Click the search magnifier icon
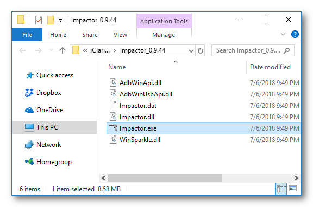This screenshot has width=313, height=207. click(287, 50)
